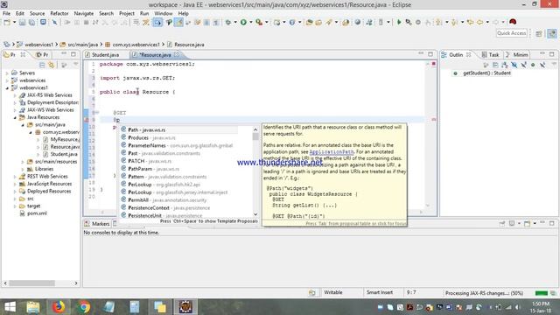560x315 pixels.
Task: Expand the src/main/resources folder
Action: click(23, 162)
